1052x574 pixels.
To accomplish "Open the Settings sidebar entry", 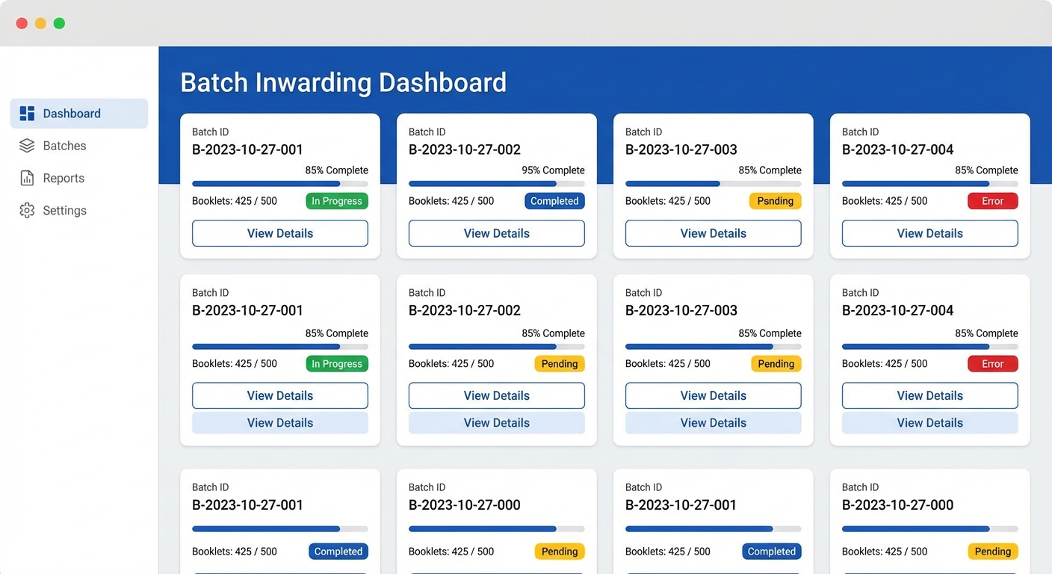I will tap(66, 210).
